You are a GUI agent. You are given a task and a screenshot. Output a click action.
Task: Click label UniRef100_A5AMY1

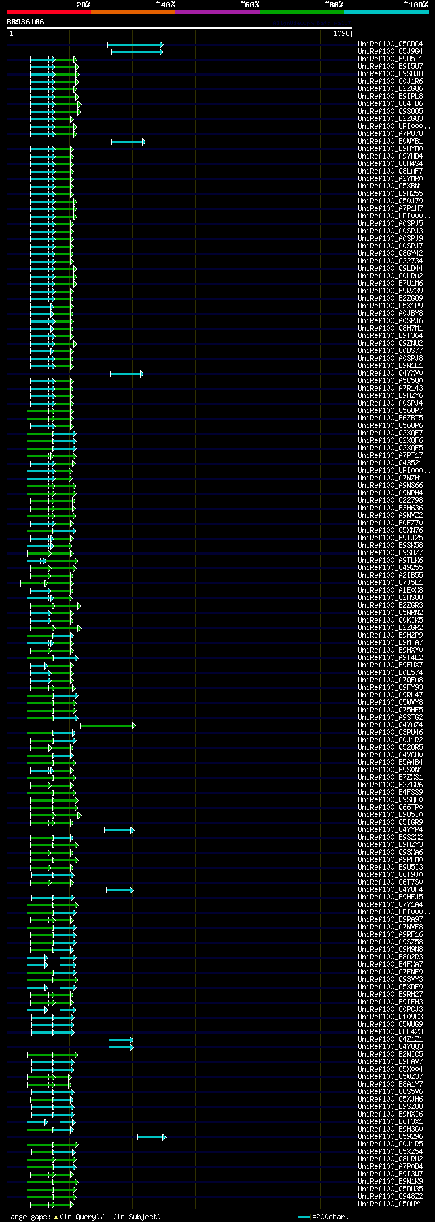pyautogui.click(x=390, y=1204)
